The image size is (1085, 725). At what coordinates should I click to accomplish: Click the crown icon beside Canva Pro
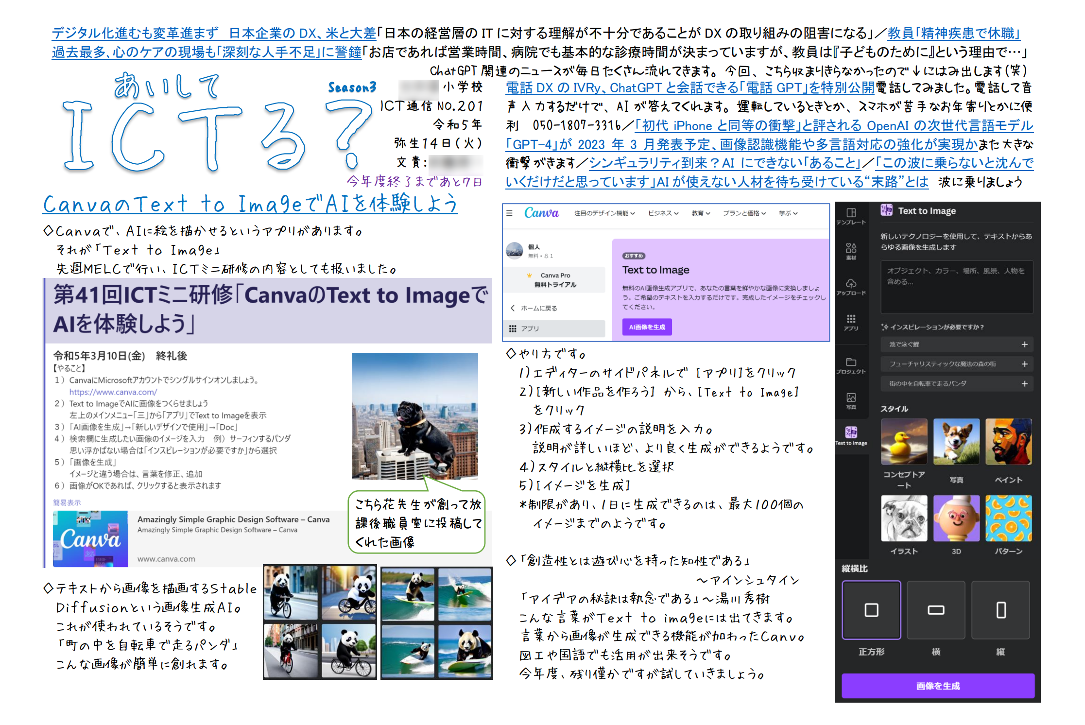tap(529, 275)
